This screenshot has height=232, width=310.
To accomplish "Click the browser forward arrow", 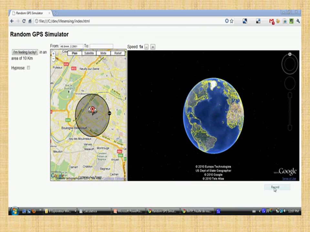I will pos(18,21).
